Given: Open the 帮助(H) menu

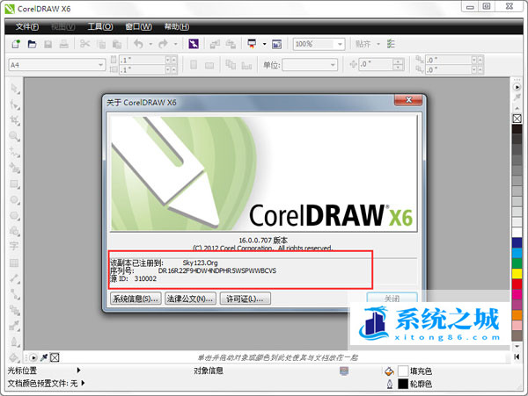Looking at the screenshot, I should 177,26.
